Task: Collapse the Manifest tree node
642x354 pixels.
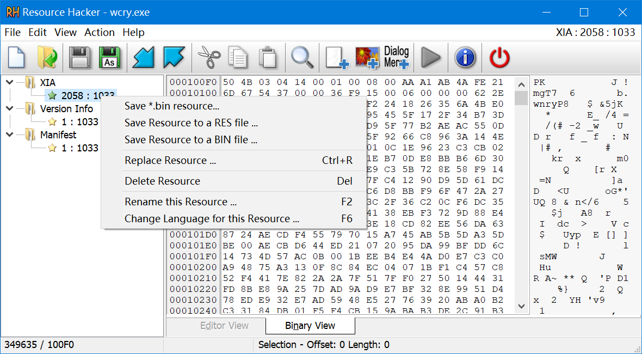Action: tap(9, 135)
